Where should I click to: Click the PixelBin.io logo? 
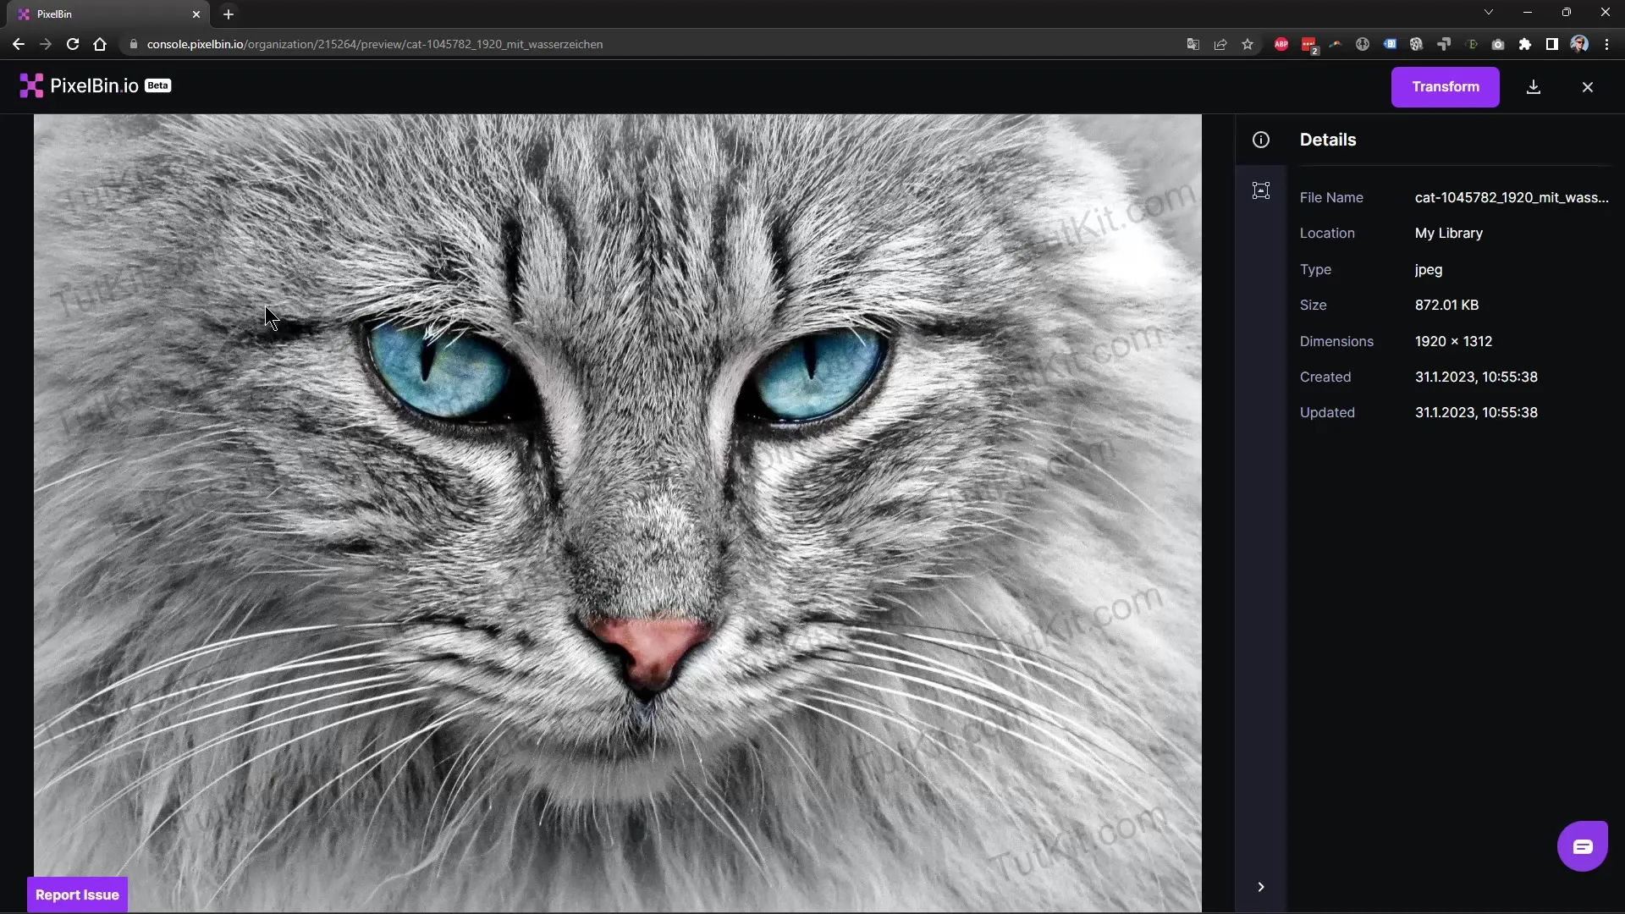[79, 85]
